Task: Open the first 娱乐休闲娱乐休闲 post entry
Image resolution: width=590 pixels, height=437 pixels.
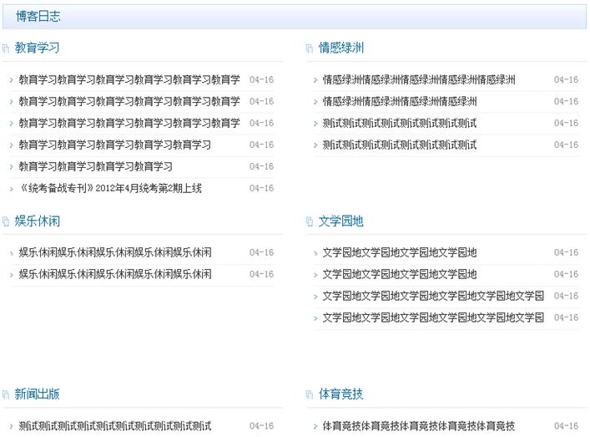Action: pyautogui.click(x=115, y=252)
